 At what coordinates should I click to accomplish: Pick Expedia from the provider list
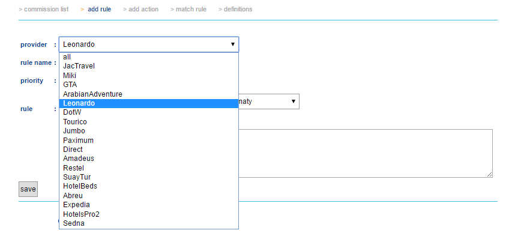click(x=149, y=205)
